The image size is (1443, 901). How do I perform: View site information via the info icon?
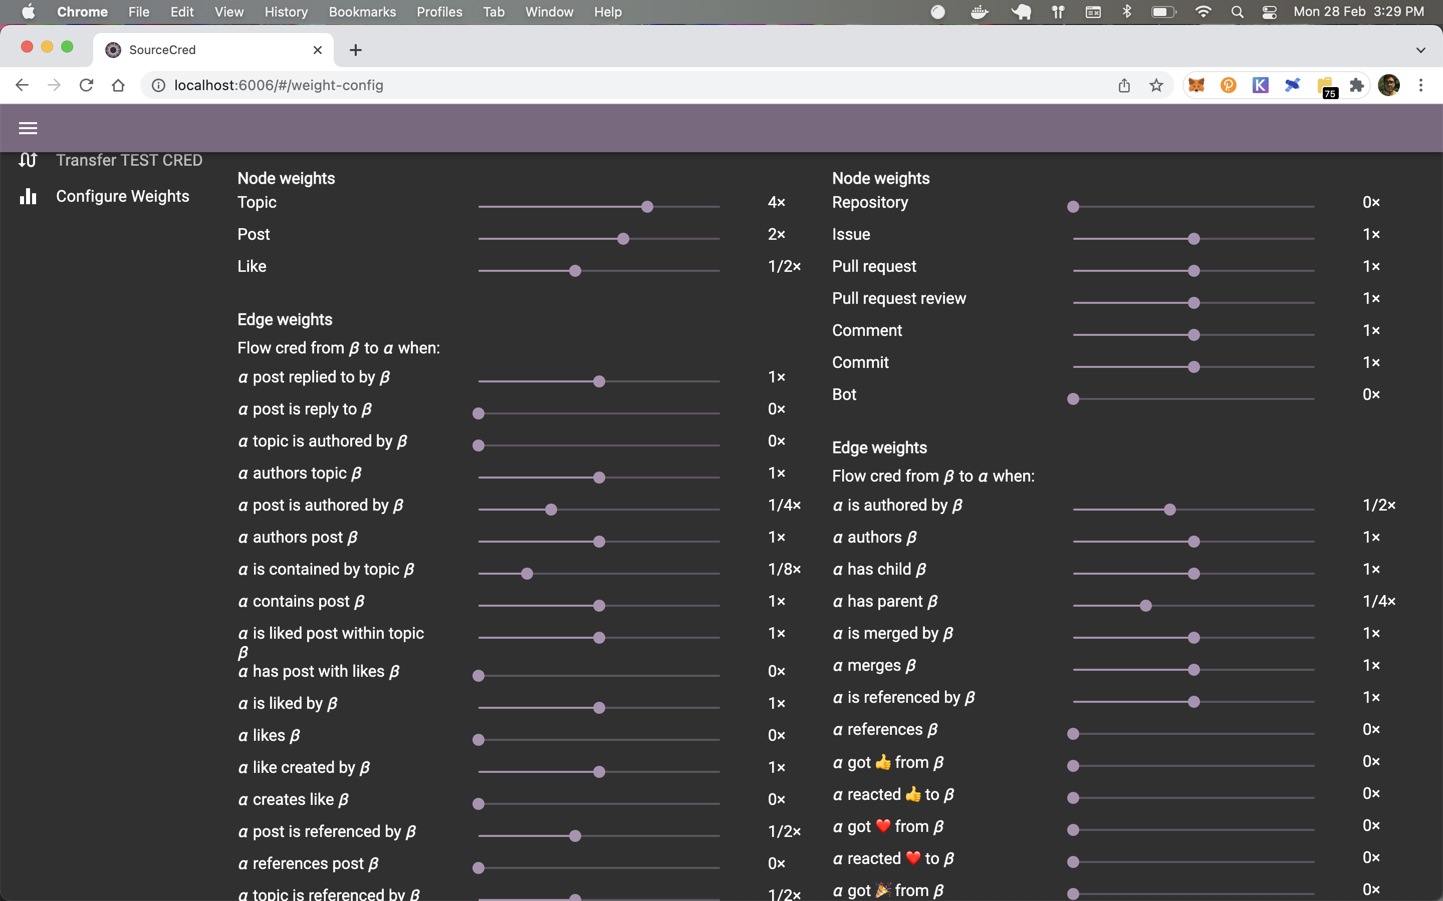pyautogui.click(x=157, y=85)
